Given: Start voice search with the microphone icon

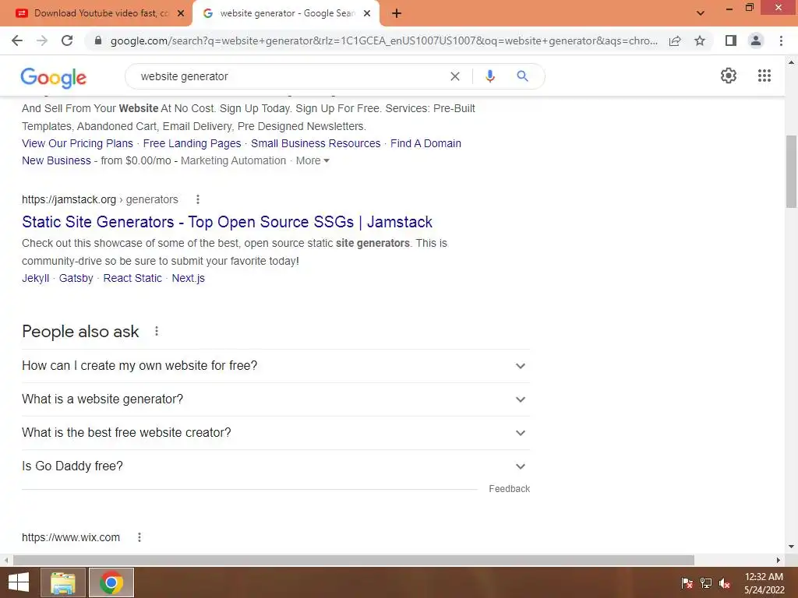Looking at the screenshot, I should pos(489,76).
